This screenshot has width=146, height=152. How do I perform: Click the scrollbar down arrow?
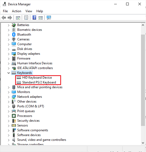pyautogui.click(x=143, y=143)
